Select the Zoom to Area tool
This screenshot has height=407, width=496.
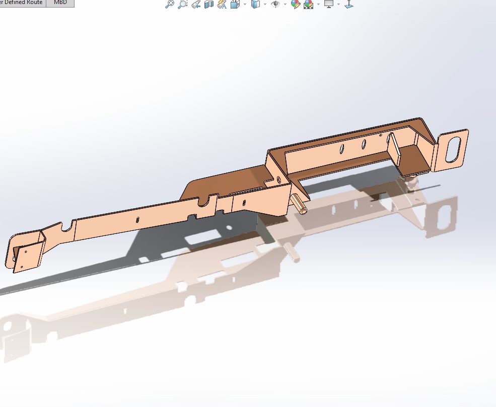pyautogui.click(x=182, y=4)
